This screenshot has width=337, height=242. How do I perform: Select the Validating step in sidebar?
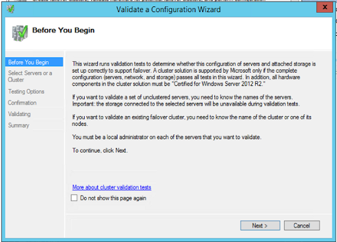(x=19, y=114)
